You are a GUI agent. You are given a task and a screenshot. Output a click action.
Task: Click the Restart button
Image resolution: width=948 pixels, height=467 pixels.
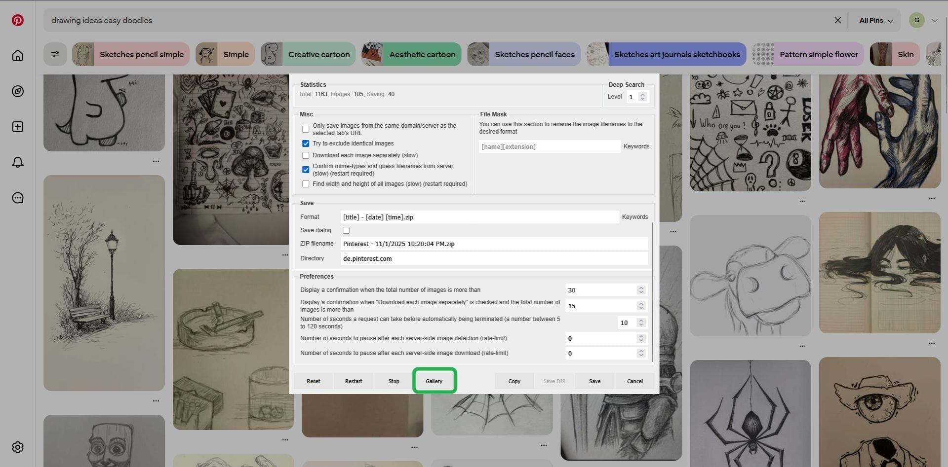(354, 381)
